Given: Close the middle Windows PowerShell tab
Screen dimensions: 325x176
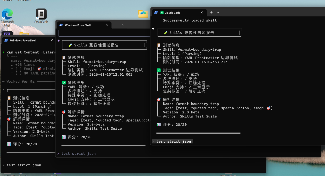Looking at the screenshot, I should pos(107,25).
